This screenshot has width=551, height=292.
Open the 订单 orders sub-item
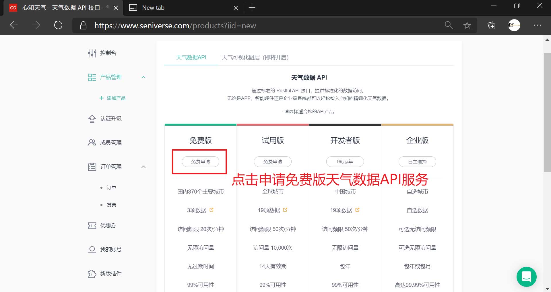coord(111,188)
